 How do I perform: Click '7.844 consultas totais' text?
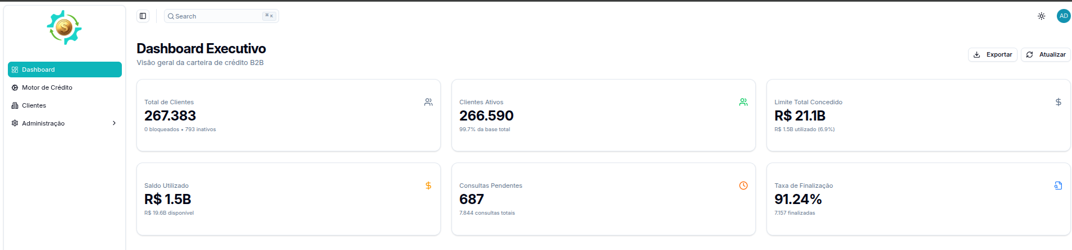click(487, 213)
